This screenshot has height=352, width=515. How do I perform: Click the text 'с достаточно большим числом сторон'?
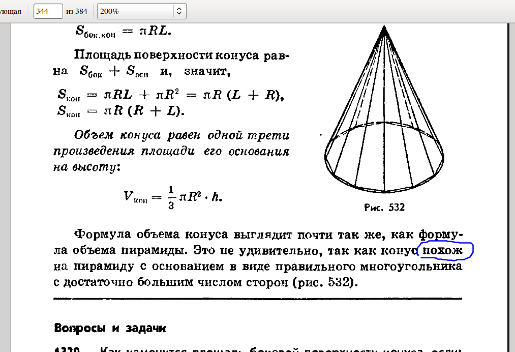[x=171, y=282]
